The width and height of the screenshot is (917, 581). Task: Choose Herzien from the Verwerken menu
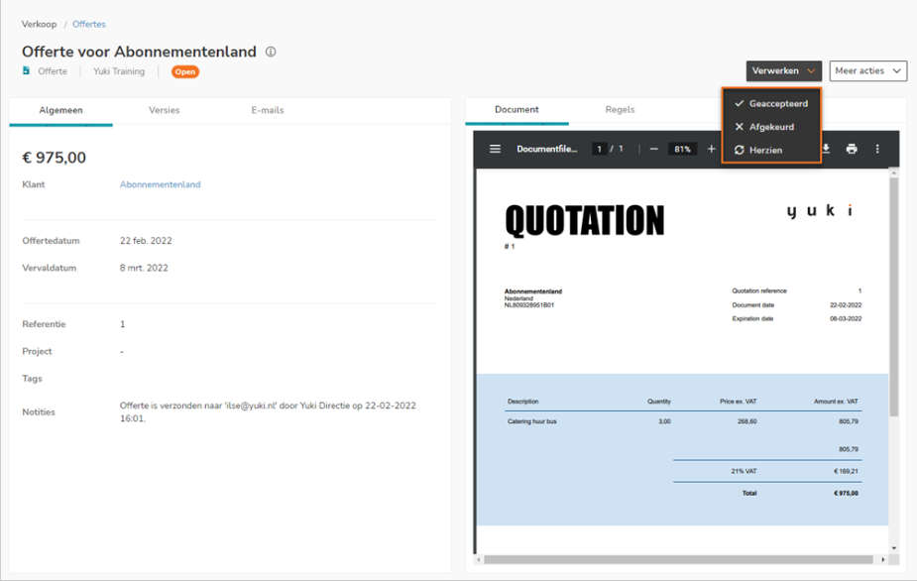point(772,151)
